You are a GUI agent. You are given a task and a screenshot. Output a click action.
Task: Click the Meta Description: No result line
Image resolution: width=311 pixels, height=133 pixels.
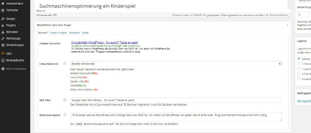point(84,90)
